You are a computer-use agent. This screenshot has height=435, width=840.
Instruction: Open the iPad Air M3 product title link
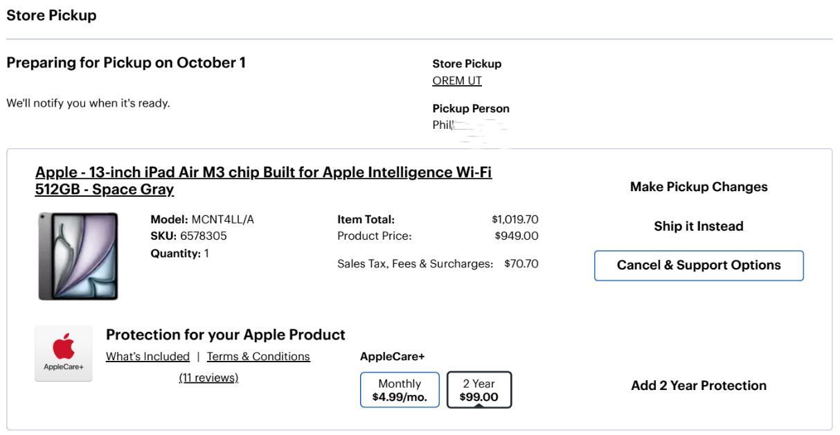point(263,180)
